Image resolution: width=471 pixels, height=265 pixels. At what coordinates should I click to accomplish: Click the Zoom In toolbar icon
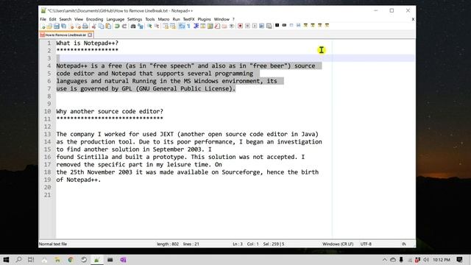coord(149,26)
